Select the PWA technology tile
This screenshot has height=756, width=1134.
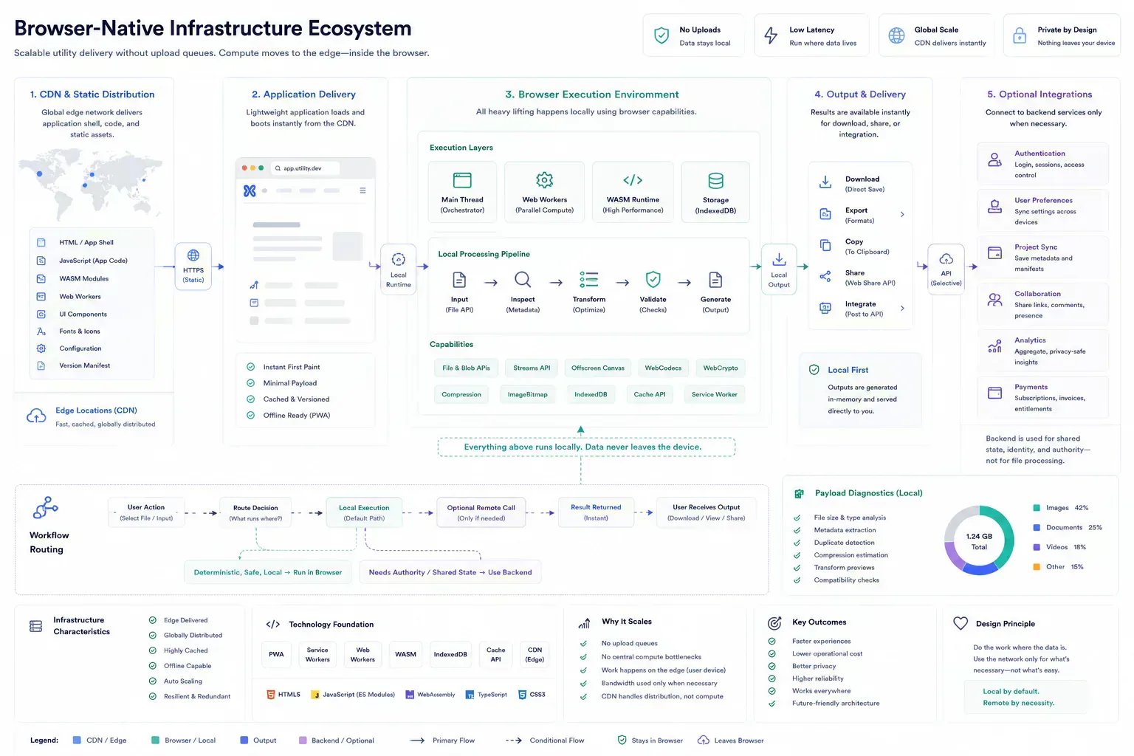(x=276, y=654)
